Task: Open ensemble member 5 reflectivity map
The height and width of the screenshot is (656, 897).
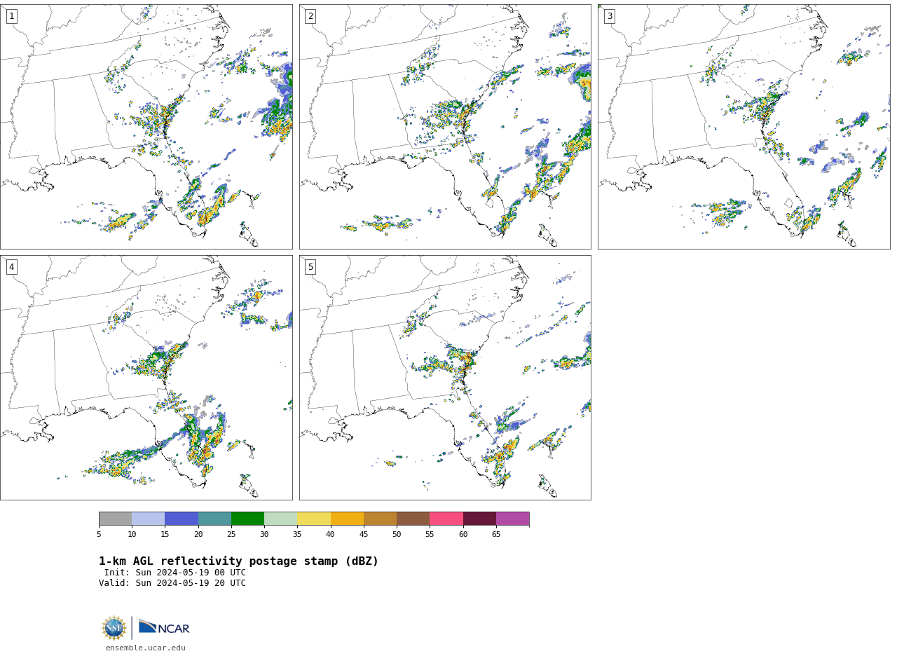Action: [445, 378]
